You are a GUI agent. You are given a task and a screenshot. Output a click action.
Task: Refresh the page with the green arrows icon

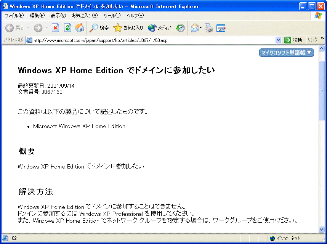click(67, 28)
